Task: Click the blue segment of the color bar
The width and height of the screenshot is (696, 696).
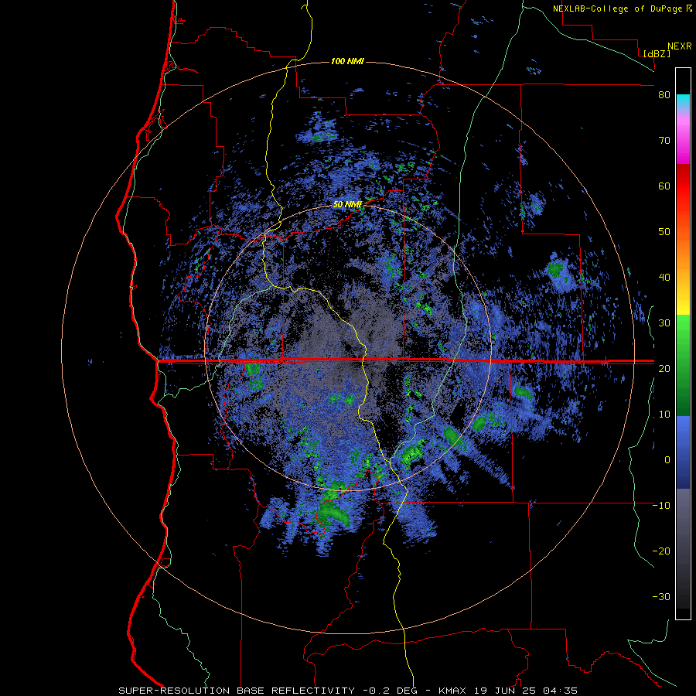Action: (683, 452)
